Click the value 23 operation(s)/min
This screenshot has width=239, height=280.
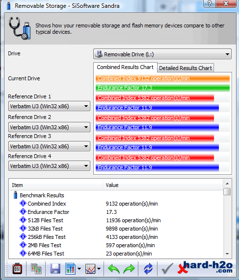(129, 254)
